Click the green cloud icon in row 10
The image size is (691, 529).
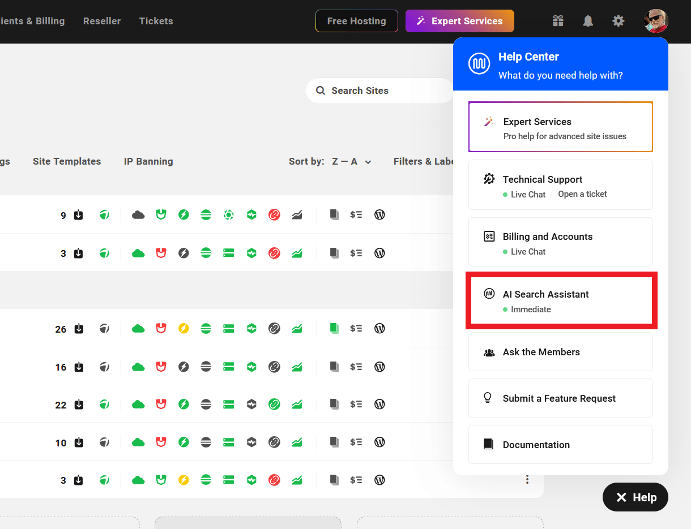[x=138, y=442]
